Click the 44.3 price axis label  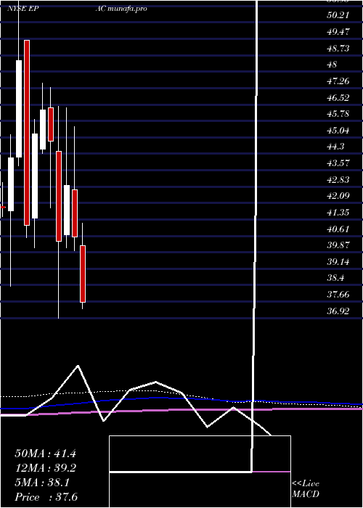[335, 147]
